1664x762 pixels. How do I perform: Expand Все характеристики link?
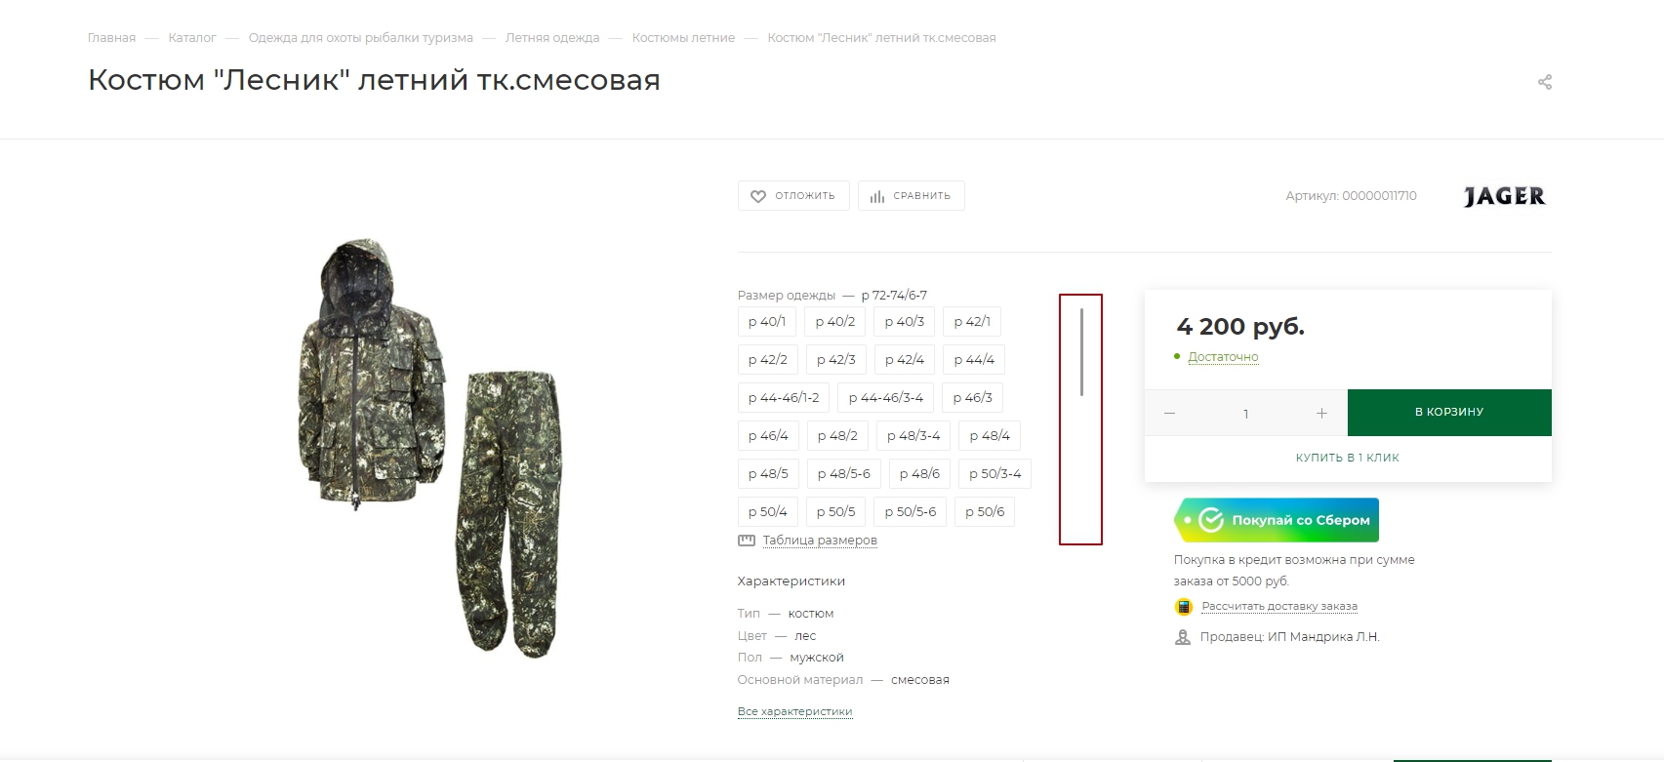(x=795, y=711)
